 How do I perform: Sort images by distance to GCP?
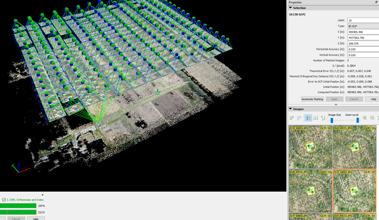click(308, 118)
